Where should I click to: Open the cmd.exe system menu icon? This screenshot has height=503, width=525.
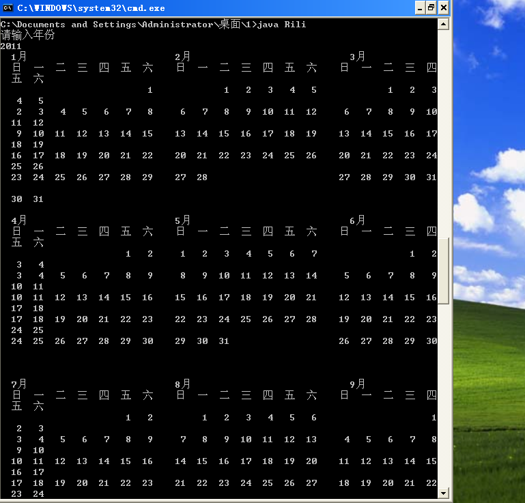8,8
